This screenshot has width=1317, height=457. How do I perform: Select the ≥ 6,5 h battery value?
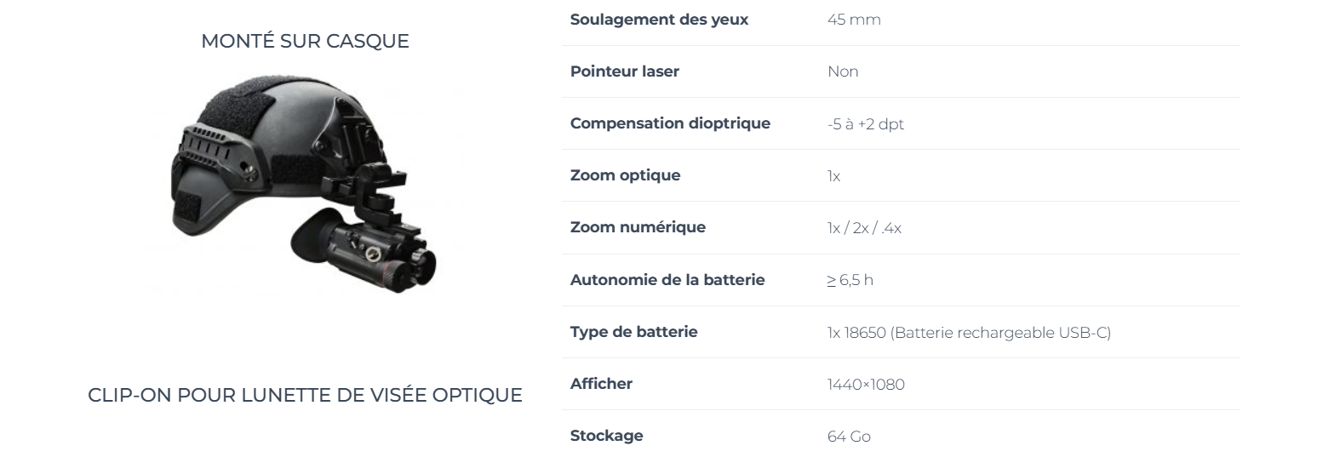pyautogui.click(x=850, y=280)
